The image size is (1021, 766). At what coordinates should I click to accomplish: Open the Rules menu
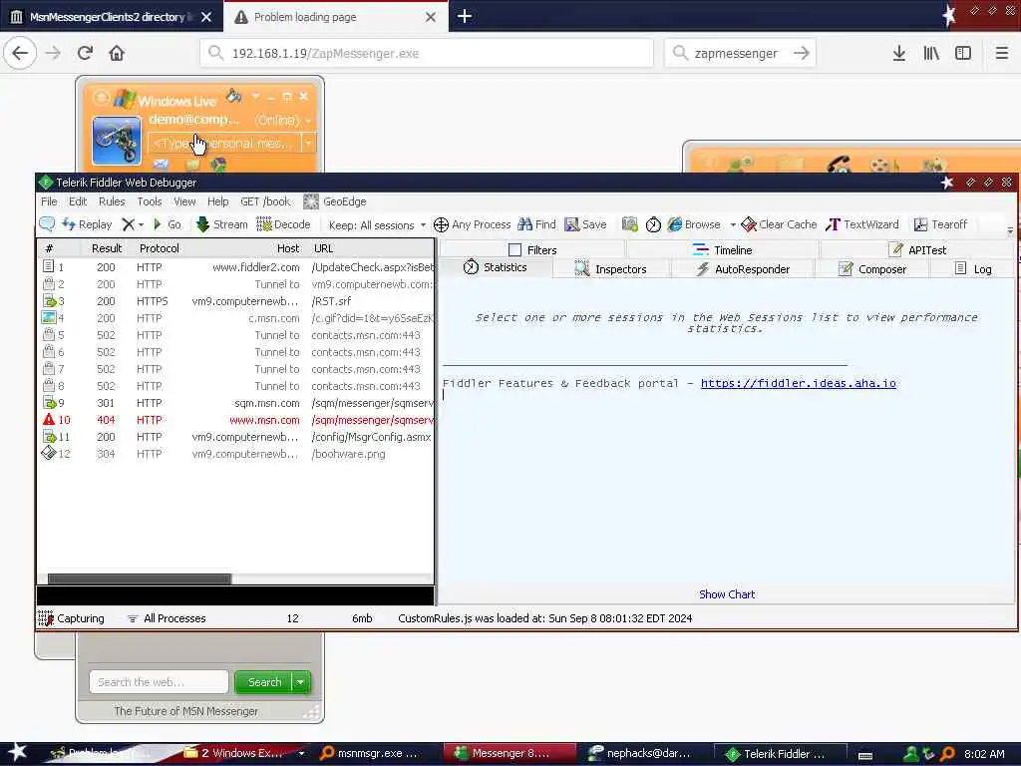pyautogui.click(x=112, y=201)
